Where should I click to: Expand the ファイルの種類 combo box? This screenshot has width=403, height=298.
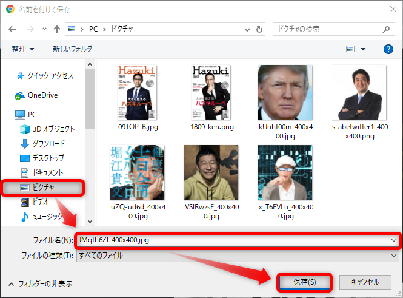394,256
